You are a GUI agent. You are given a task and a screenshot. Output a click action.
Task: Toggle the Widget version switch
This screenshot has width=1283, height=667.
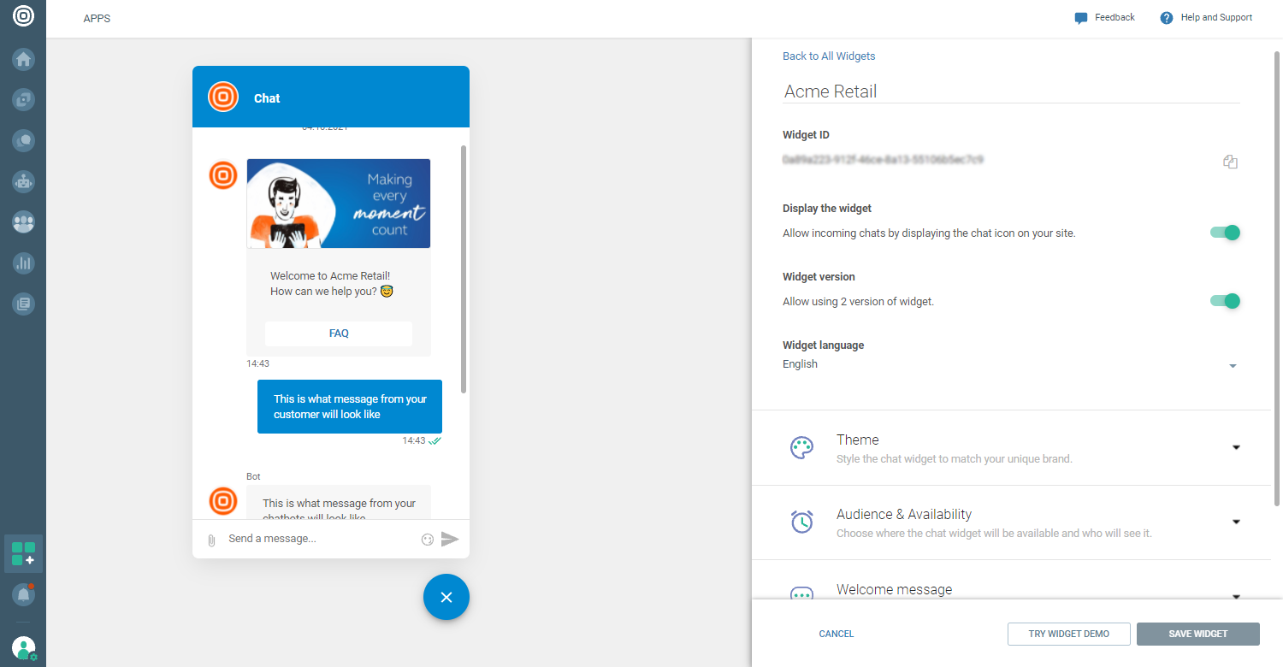point(1225,301)
